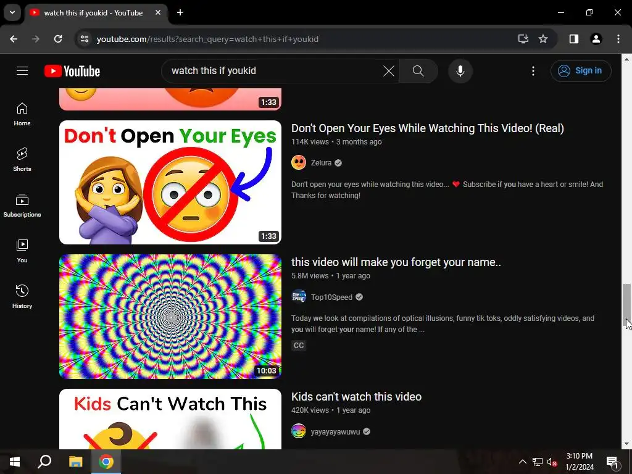Click yayayayawuwu channel avatar
The width and height of the screenshot is (632, 474).
[x=299, y=431]
